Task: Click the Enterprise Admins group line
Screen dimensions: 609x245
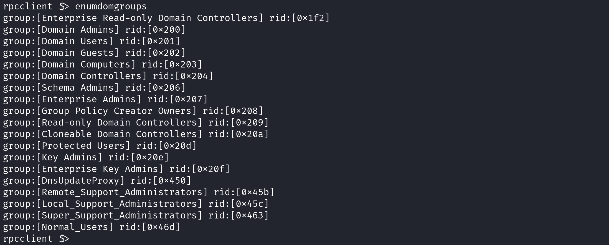Action: point(105,99)
